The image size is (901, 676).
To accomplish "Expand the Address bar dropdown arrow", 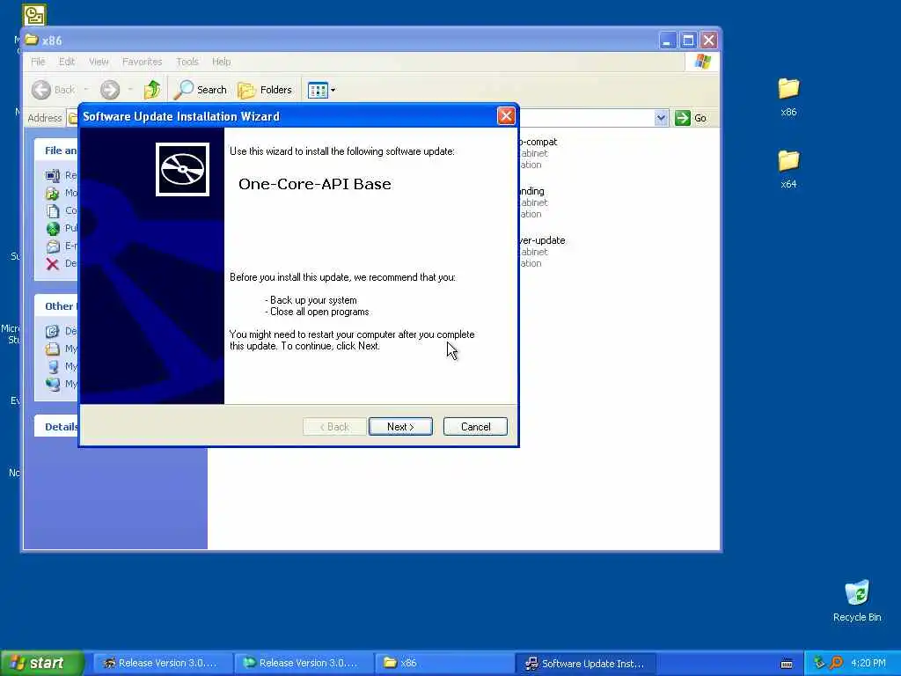I will 661,118.
